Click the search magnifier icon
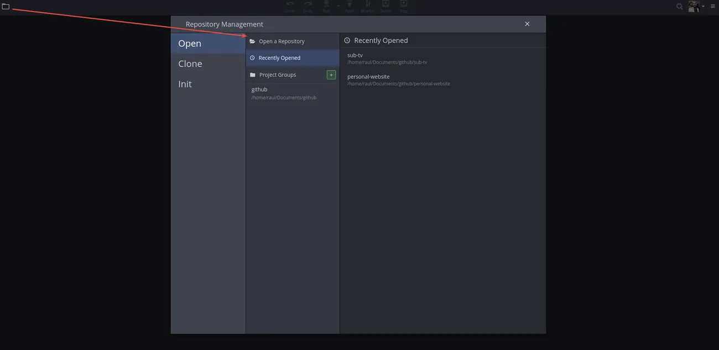The image size is (719, 350). click(x=680, y=7)
